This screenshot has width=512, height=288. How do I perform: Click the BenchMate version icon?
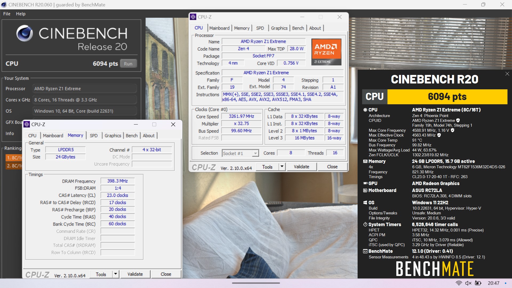click(x=365, y=251)
